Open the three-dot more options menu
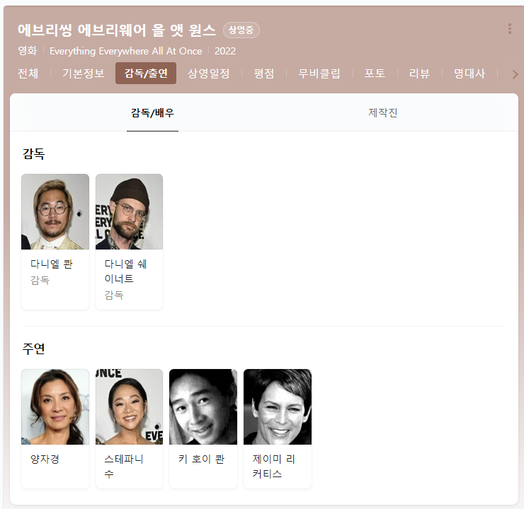524x509 pixels. click(x=509, y=29)
